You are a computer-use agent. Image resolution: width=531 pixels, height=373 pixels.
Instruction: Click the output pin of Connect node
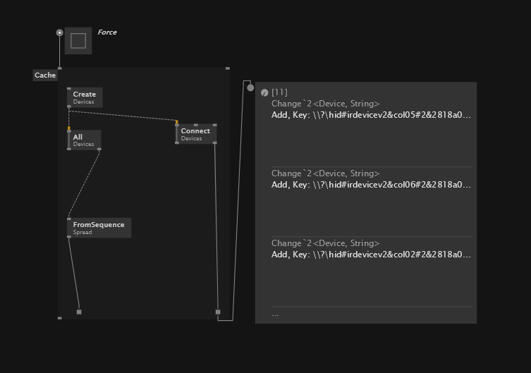tap(215, 143)
